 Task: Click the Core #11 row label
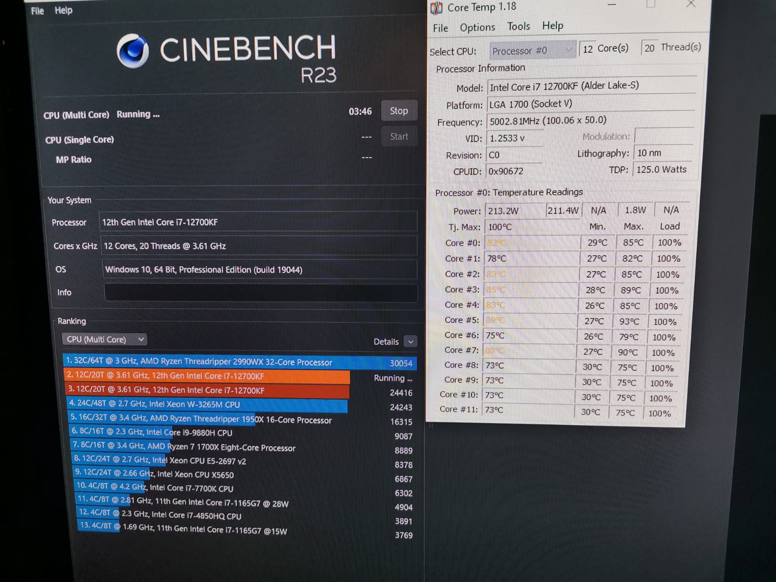click(x=458, y=409)
